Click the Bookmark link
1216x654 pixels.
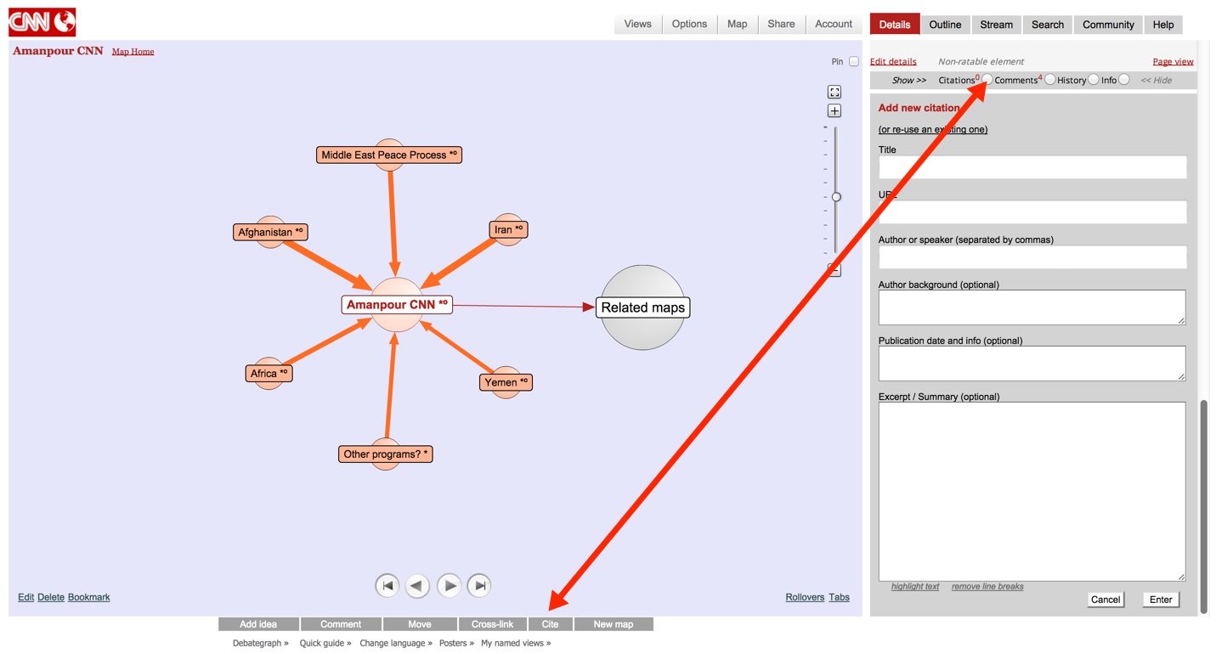tap(89, 597)
